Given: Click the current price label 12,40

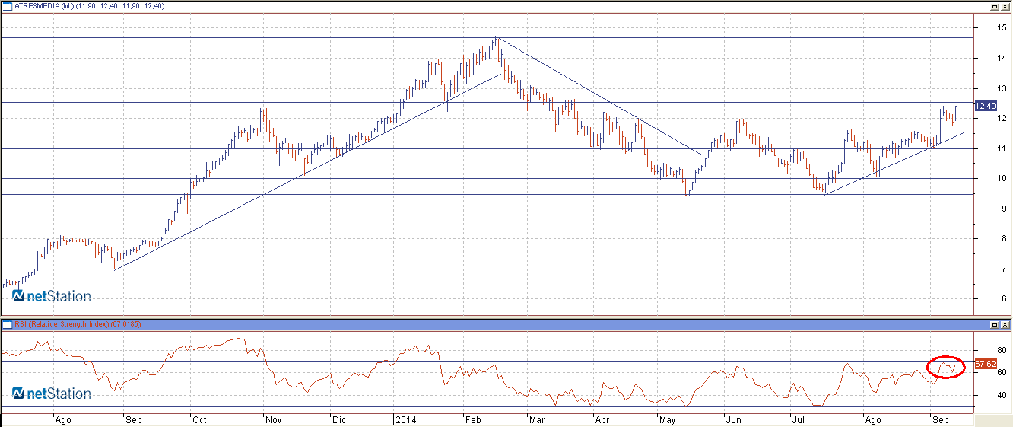Looking at the screenshot, I should [x=986, y=106].
